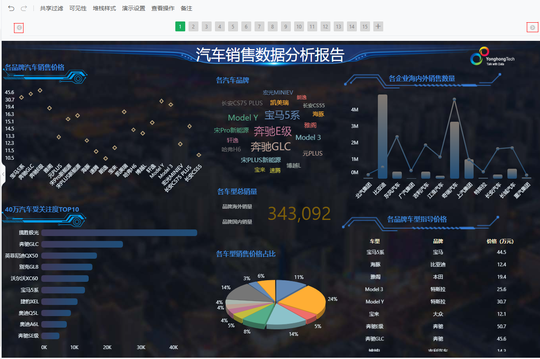Click the redo arrow icon
Image resolution: width=540 pixels, height=359 pixels.
point(24,8)
